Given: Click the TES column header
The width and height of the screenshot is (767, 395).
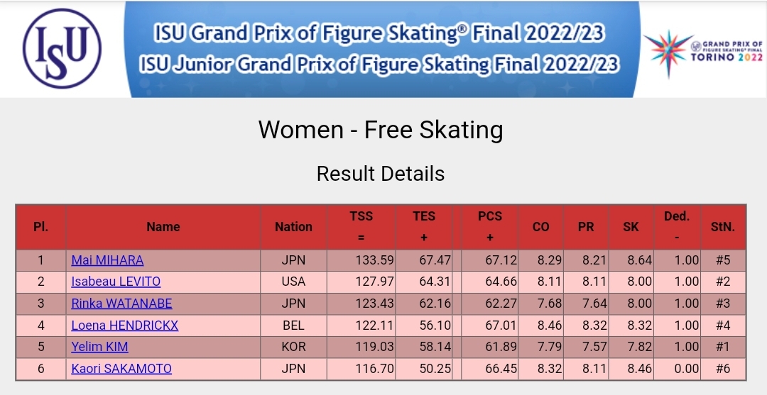Looking at the screenshot, I should [424, 227].
